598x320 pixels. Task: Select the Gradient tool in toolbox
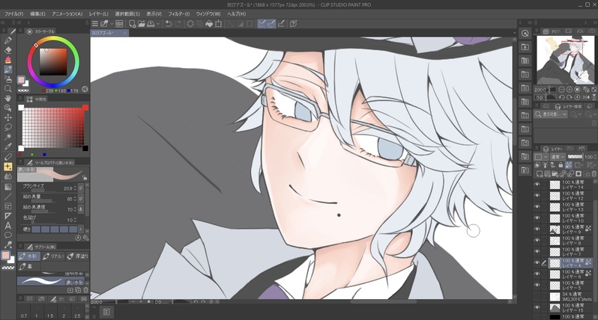point(8,186)
